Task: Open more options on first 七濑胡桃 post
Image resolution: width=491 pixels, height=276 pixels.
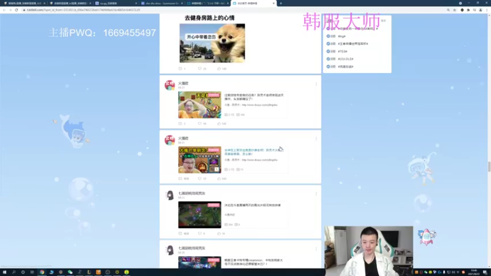Action: point(316,194)
